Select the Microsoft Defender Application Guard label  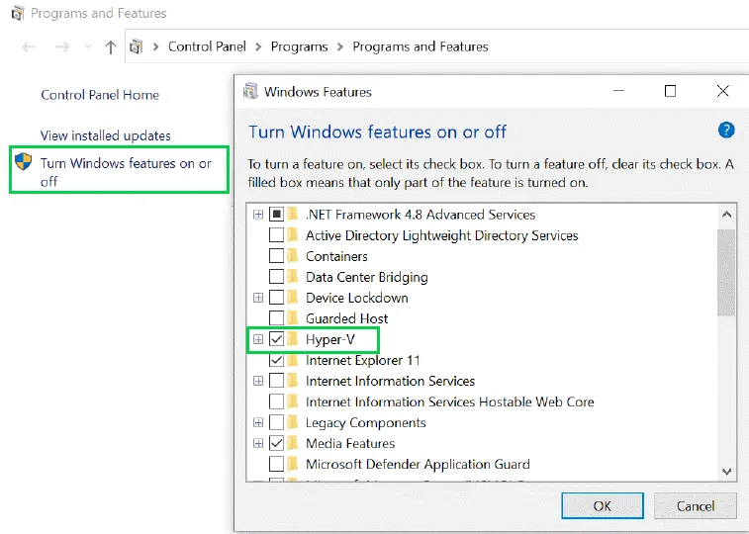418,464
